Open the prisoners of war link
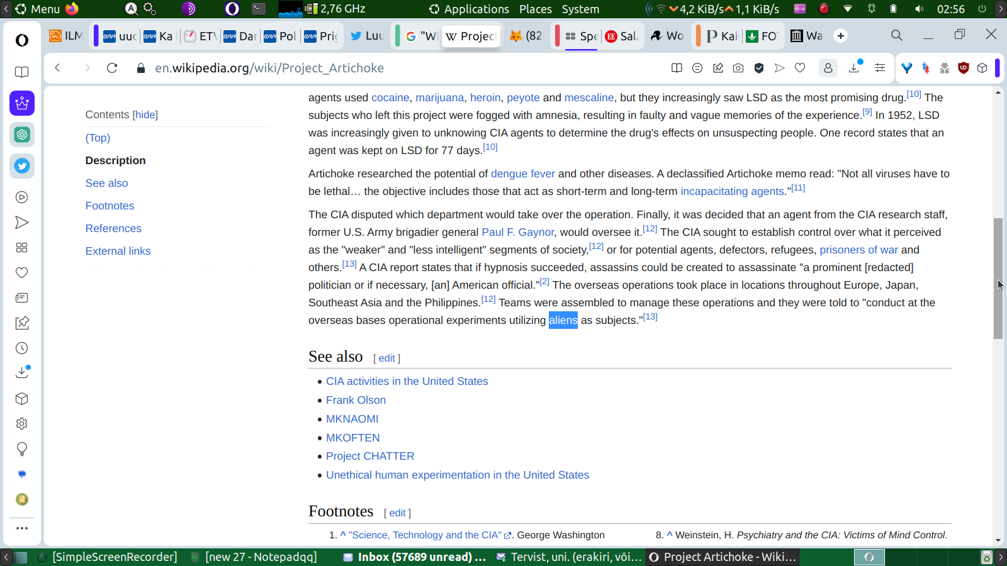1007x566 pixels. (x=859, y=250)
